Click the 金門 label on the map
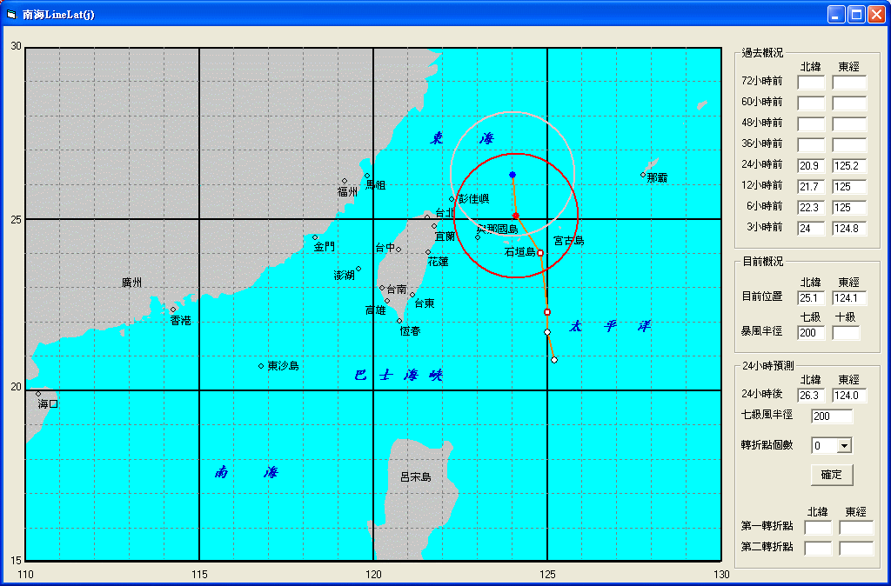 (325, 247)
